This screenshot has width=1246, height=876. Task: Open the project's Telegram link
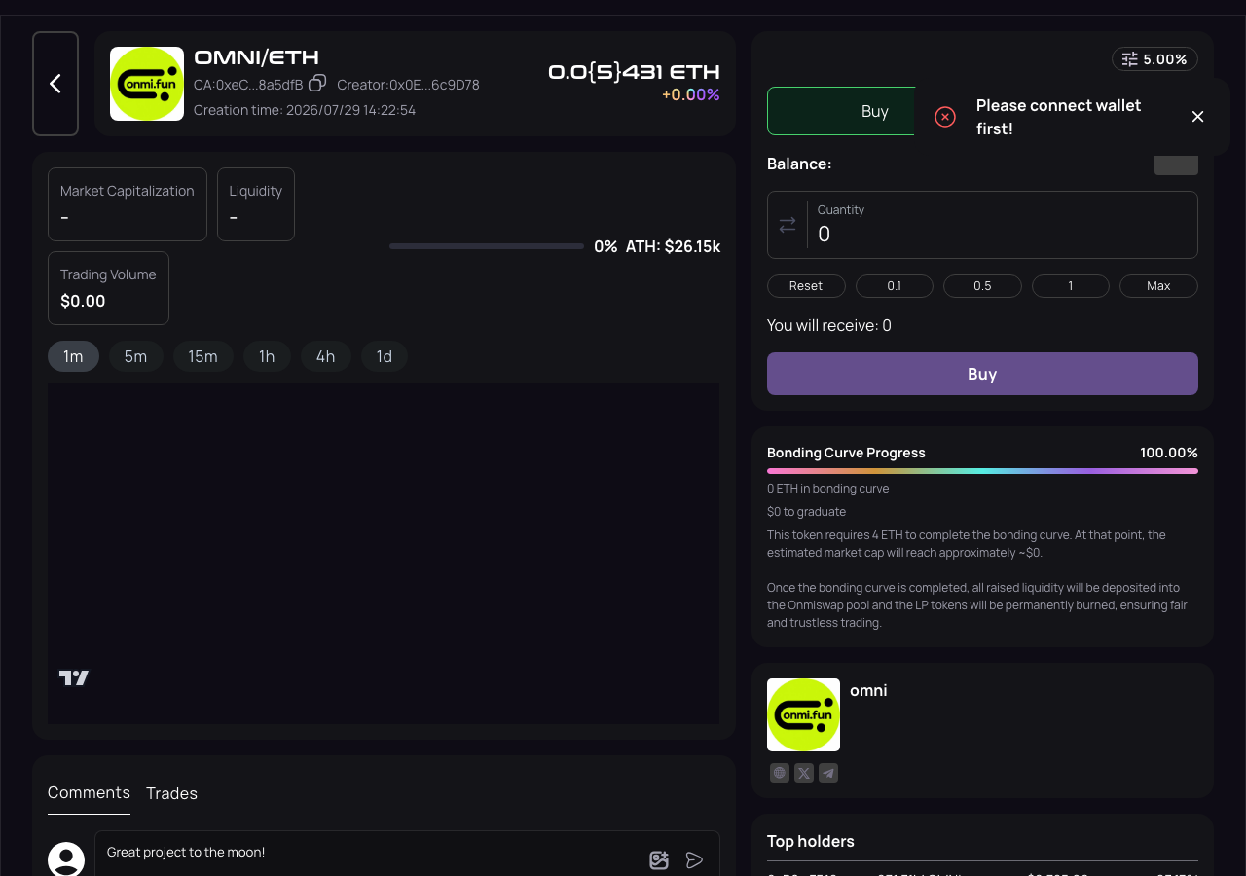tap(828, 773)
